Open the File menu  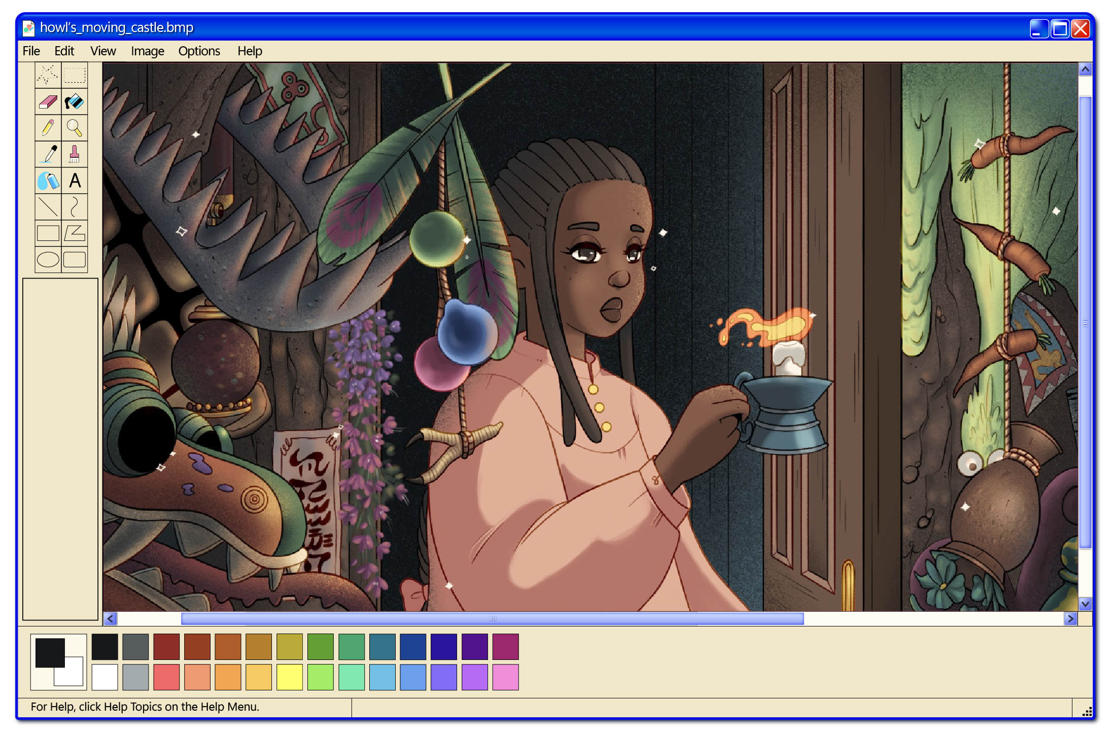31,51
